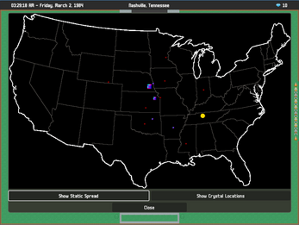Click the Nashville, Tennessee location title

click(x=149, y=5)
